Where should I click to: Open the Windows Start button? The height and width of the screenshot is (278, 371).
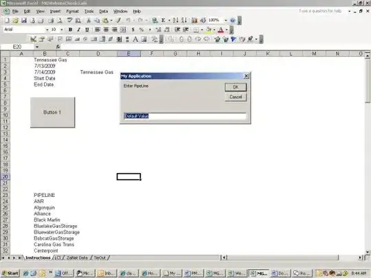coord(10,273)
